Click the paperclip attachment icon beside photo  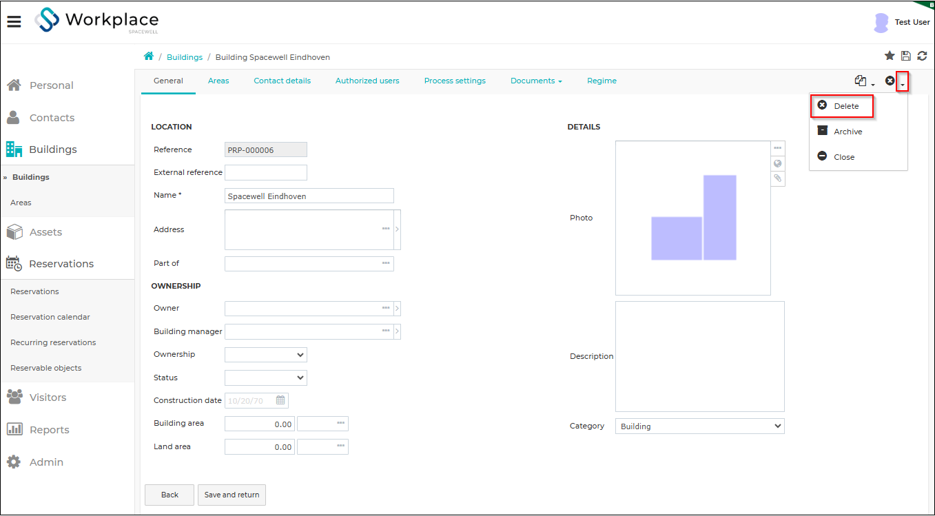point(778,178)
